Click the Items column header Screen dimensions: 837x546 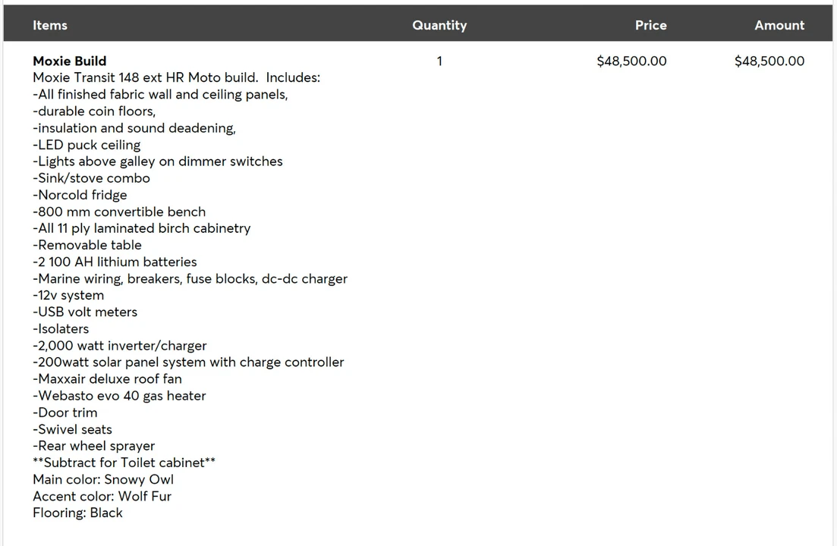pos(49,25)
